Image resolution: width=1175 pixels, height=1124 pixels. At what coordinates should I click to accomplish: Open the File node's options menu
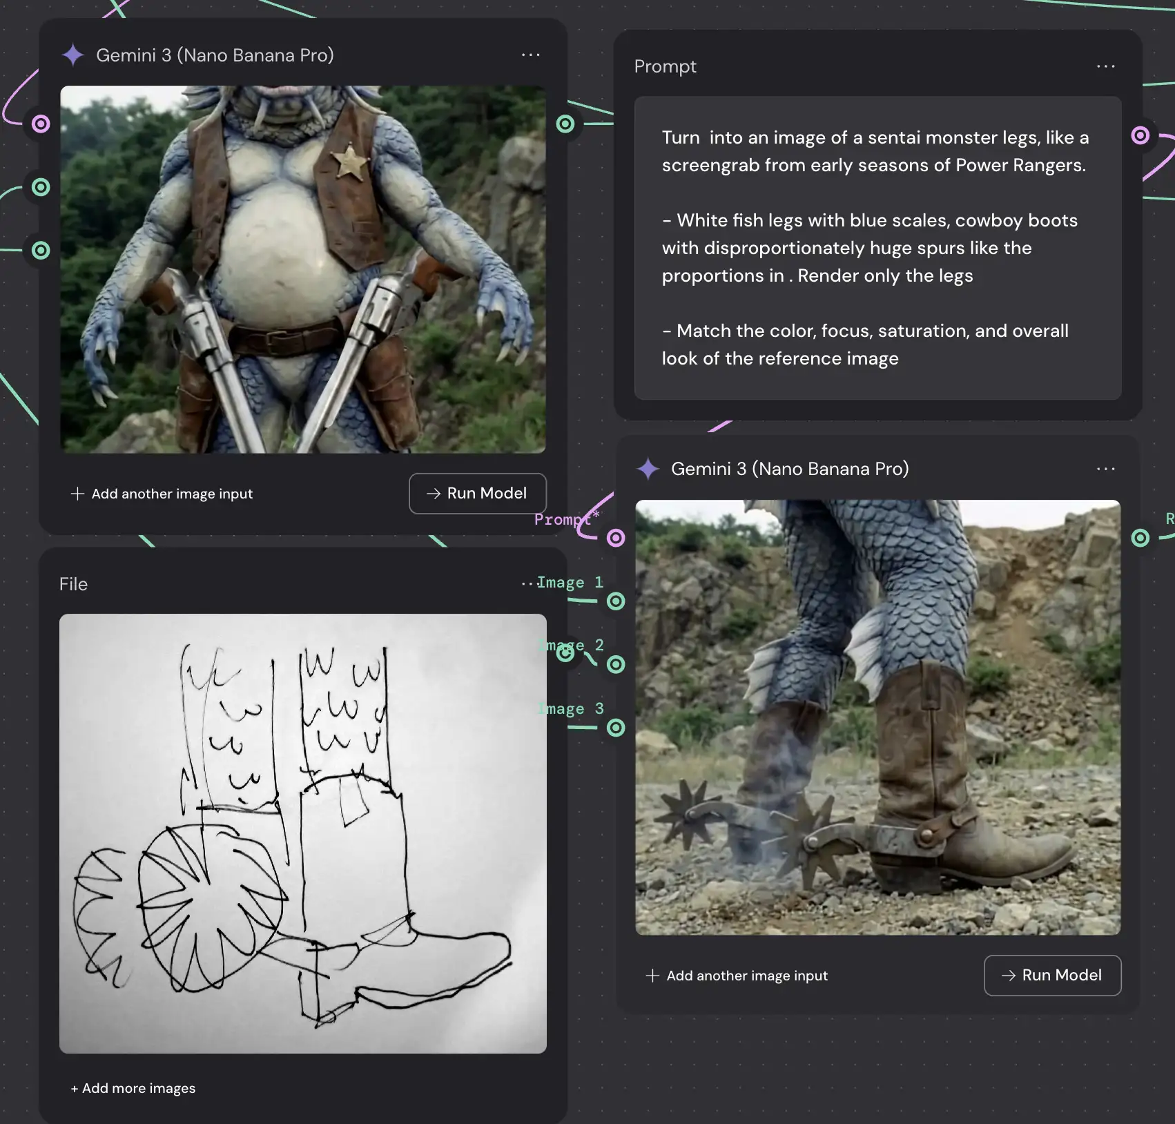pos(526,584)
